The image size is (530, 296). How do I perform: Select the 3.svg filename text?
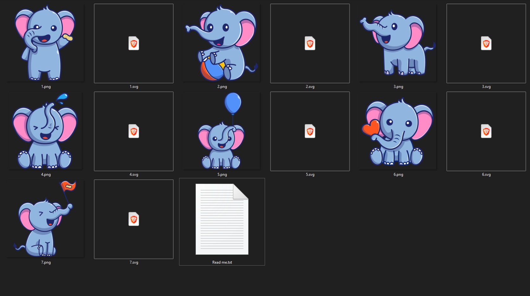pos(486,86)
